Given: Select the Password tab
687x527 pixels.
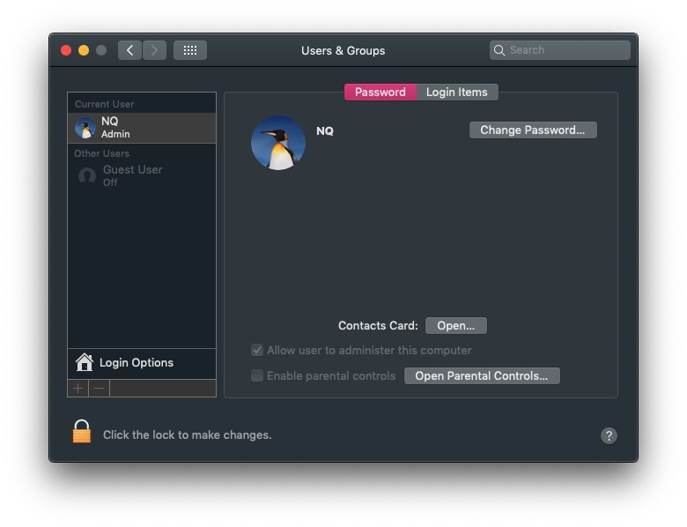Looking at the screenshot, I should click(x=380, y=92).
